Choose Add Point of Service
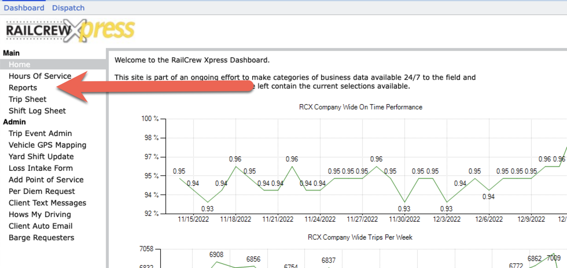This screenshot has width=567, height=268. point(46,180)
